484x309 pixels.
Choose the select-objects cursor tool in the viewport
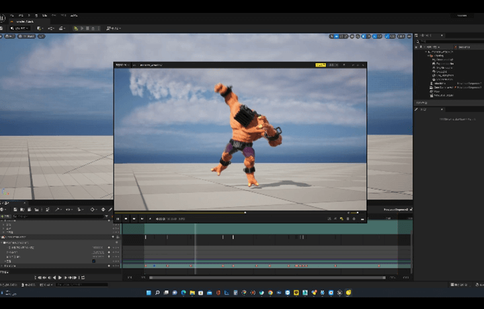click(x=331, y=36)
